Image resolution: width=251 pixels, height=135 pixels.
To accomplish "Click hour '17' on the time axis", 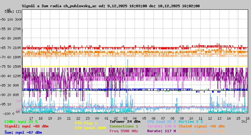I will coord(31,118).
